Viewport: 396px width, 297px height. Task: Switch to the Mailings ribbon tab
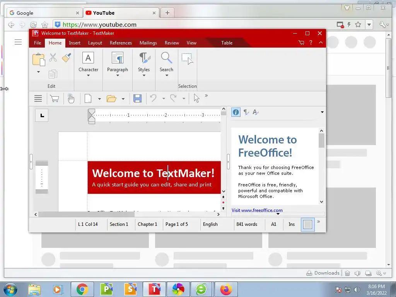[x=148, y=43]
